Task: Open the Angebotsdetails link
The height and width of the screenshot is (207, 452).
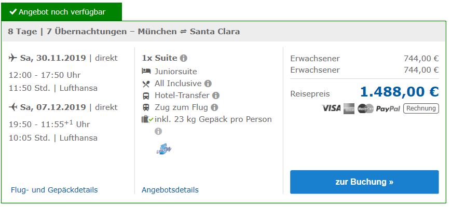Action: click(x=170, y=190)
